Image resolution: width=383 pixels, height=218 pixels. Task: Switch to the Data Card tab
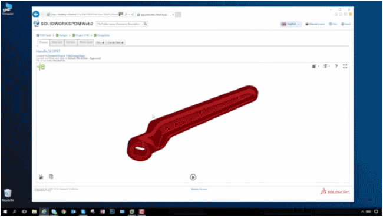point(57,42)
